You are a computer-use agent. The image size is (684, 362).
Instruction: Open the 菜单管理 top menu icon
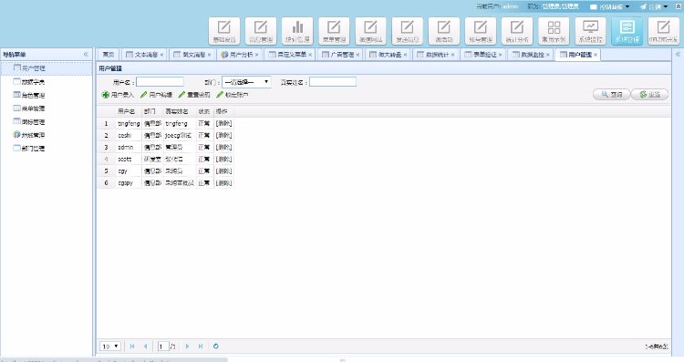(334, 30)
